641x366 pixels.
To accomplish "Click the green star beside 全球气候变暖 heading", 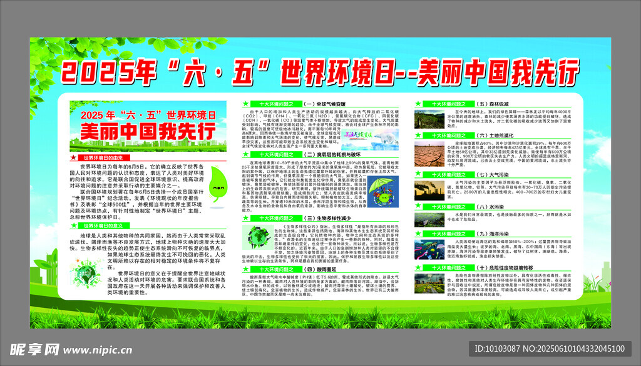I will click(246, 102).
